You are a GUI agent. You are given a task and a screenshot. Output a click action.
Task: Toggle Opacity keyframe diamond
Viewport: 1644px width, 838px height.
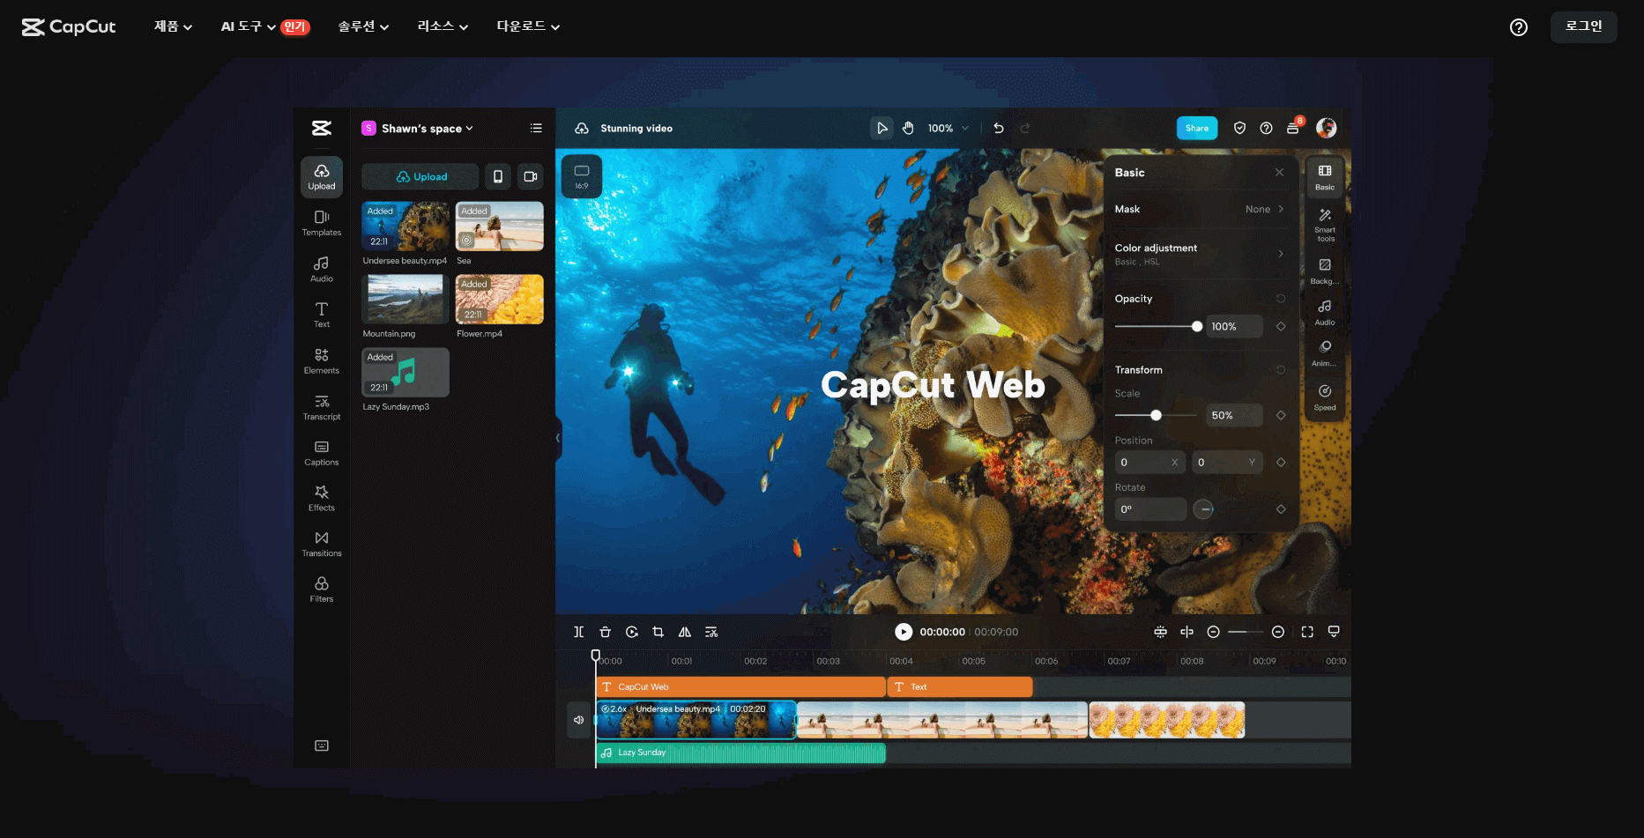1281,326
